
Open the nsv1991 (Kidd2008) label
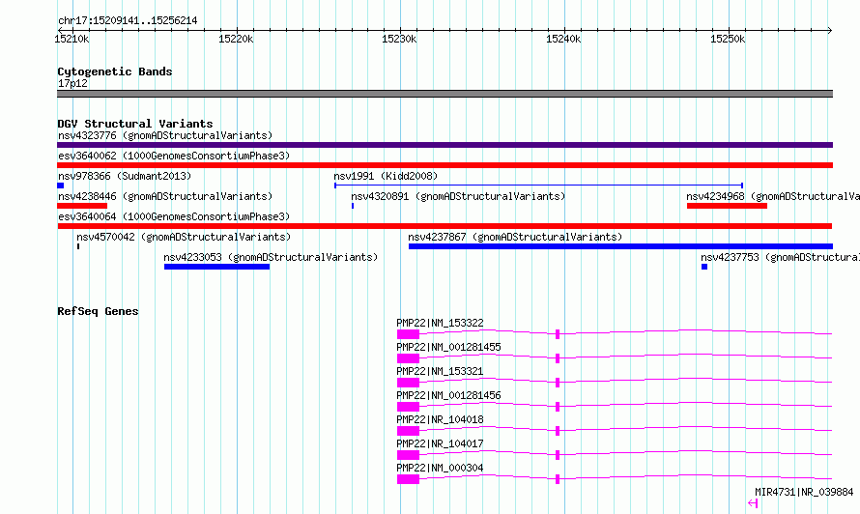[x=386, y=176]
